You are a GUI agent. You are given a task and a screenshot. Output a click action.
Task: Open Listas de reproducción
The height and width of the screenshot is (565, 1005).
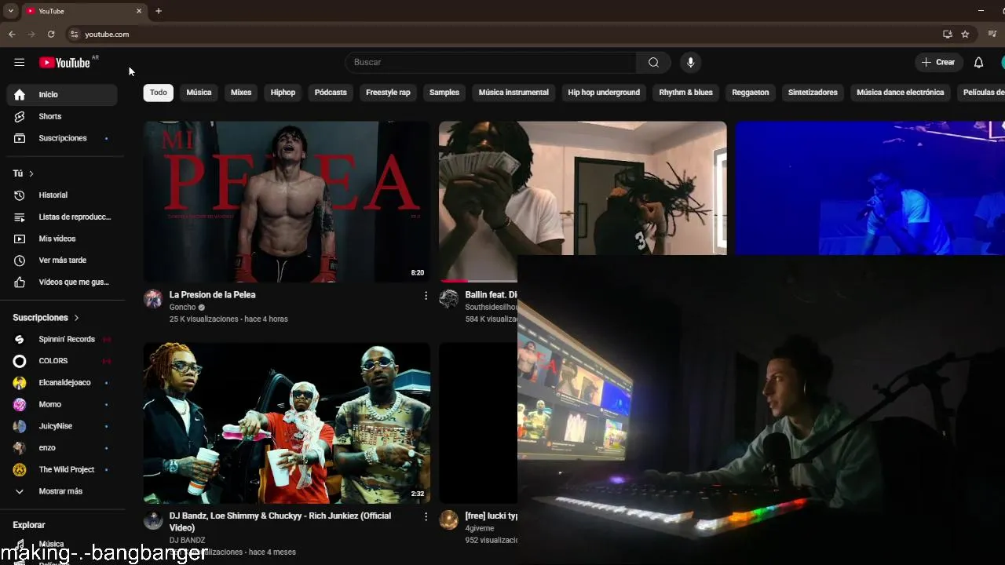(62, 217)
